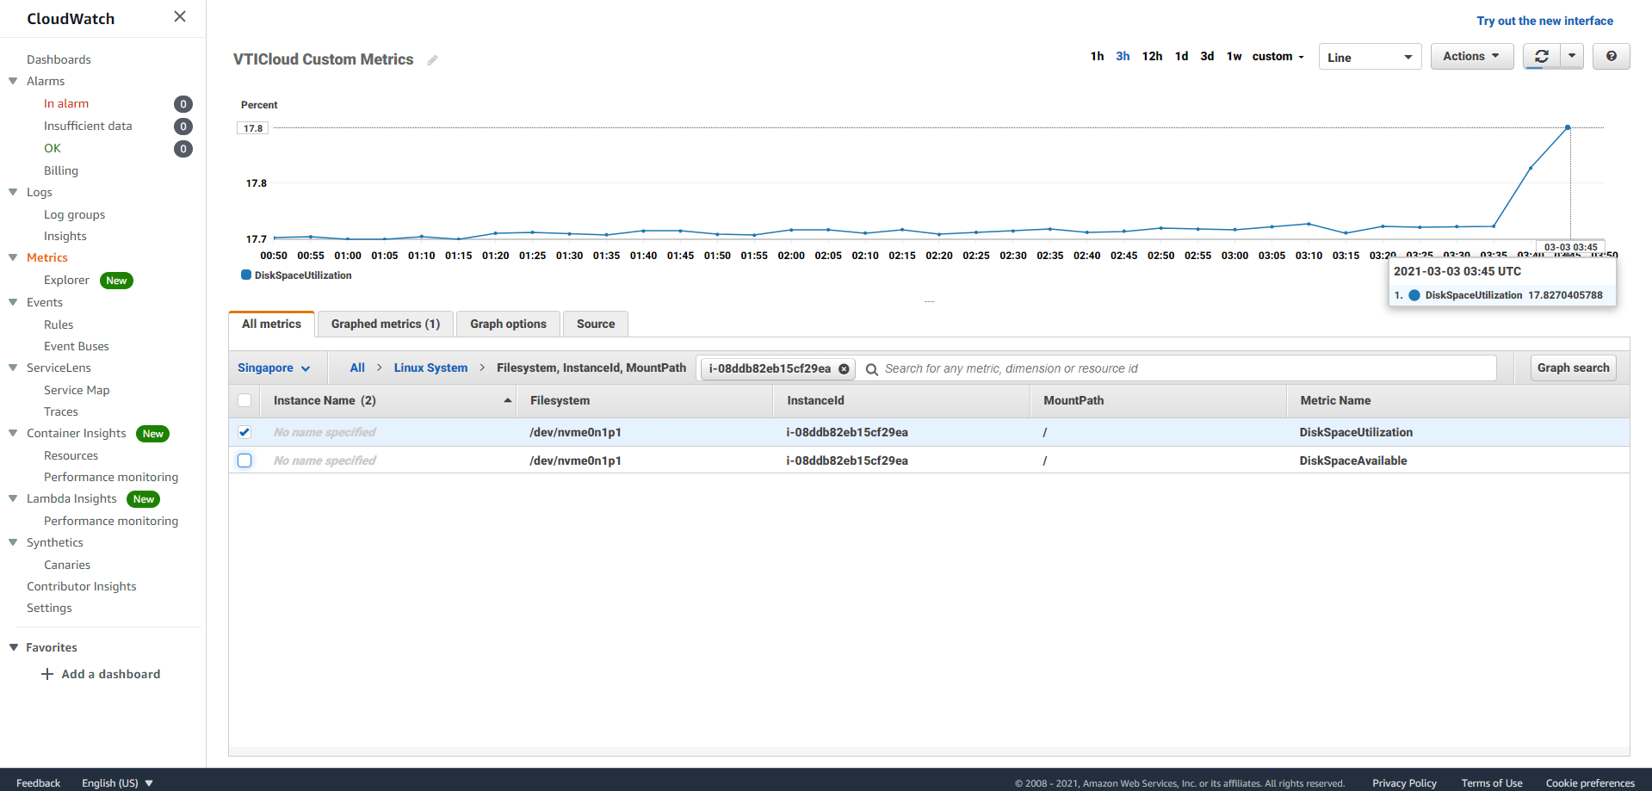Switch to the Graphed metrics (1) tab

[385, 324]
